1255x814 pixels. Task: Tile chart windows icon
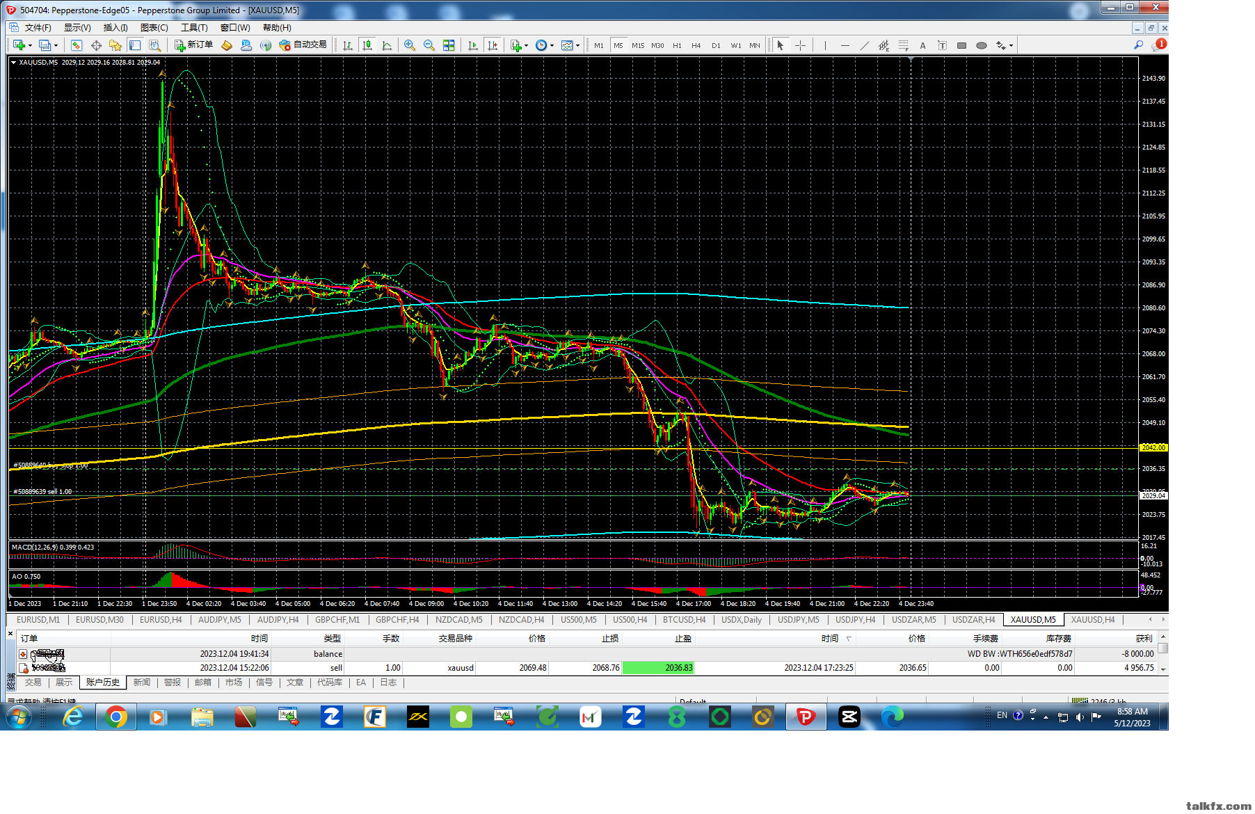click(449, 45)
